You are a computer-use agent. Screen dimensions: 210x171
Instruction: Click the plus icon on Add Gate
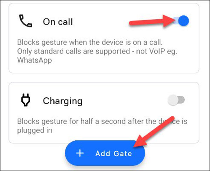80,153
